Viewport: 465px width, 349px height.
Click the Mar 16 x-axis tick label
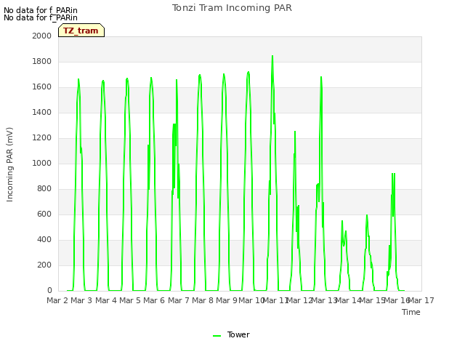point(397,300)
